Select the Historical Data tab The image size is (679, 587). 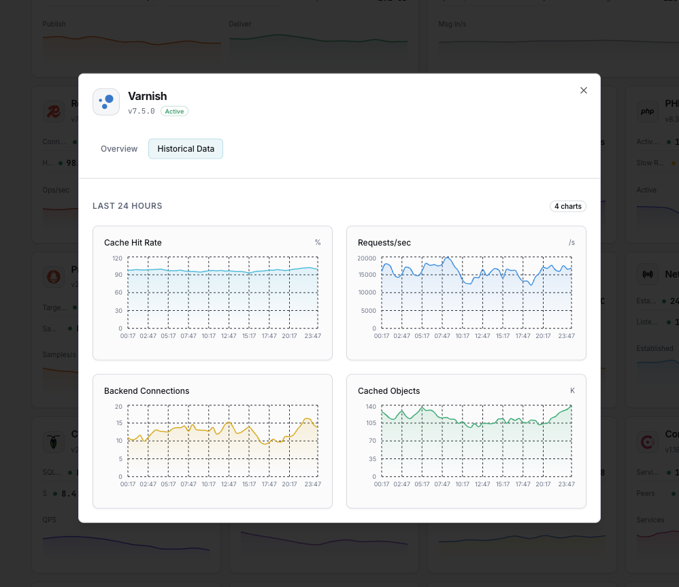(186, 149)
